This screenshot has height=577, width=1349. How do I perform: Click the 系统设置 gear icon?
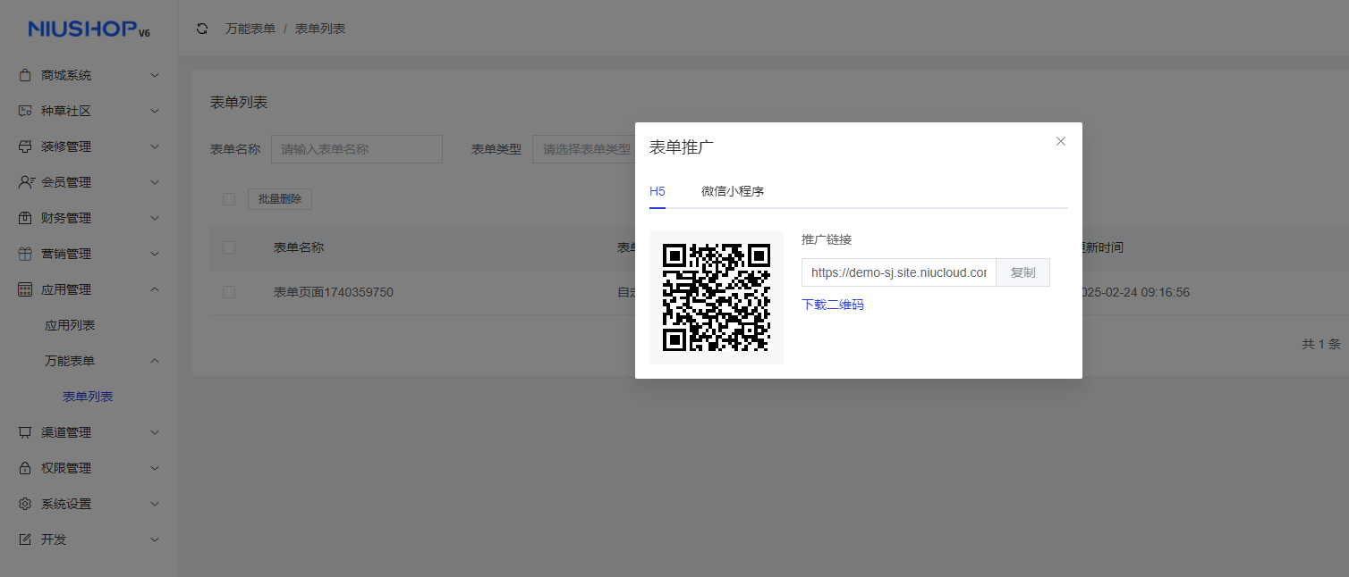[25, 504]
